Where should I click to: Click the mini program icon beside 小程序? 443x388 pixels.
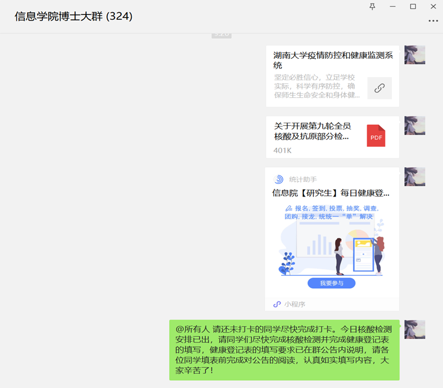(277, 304)
